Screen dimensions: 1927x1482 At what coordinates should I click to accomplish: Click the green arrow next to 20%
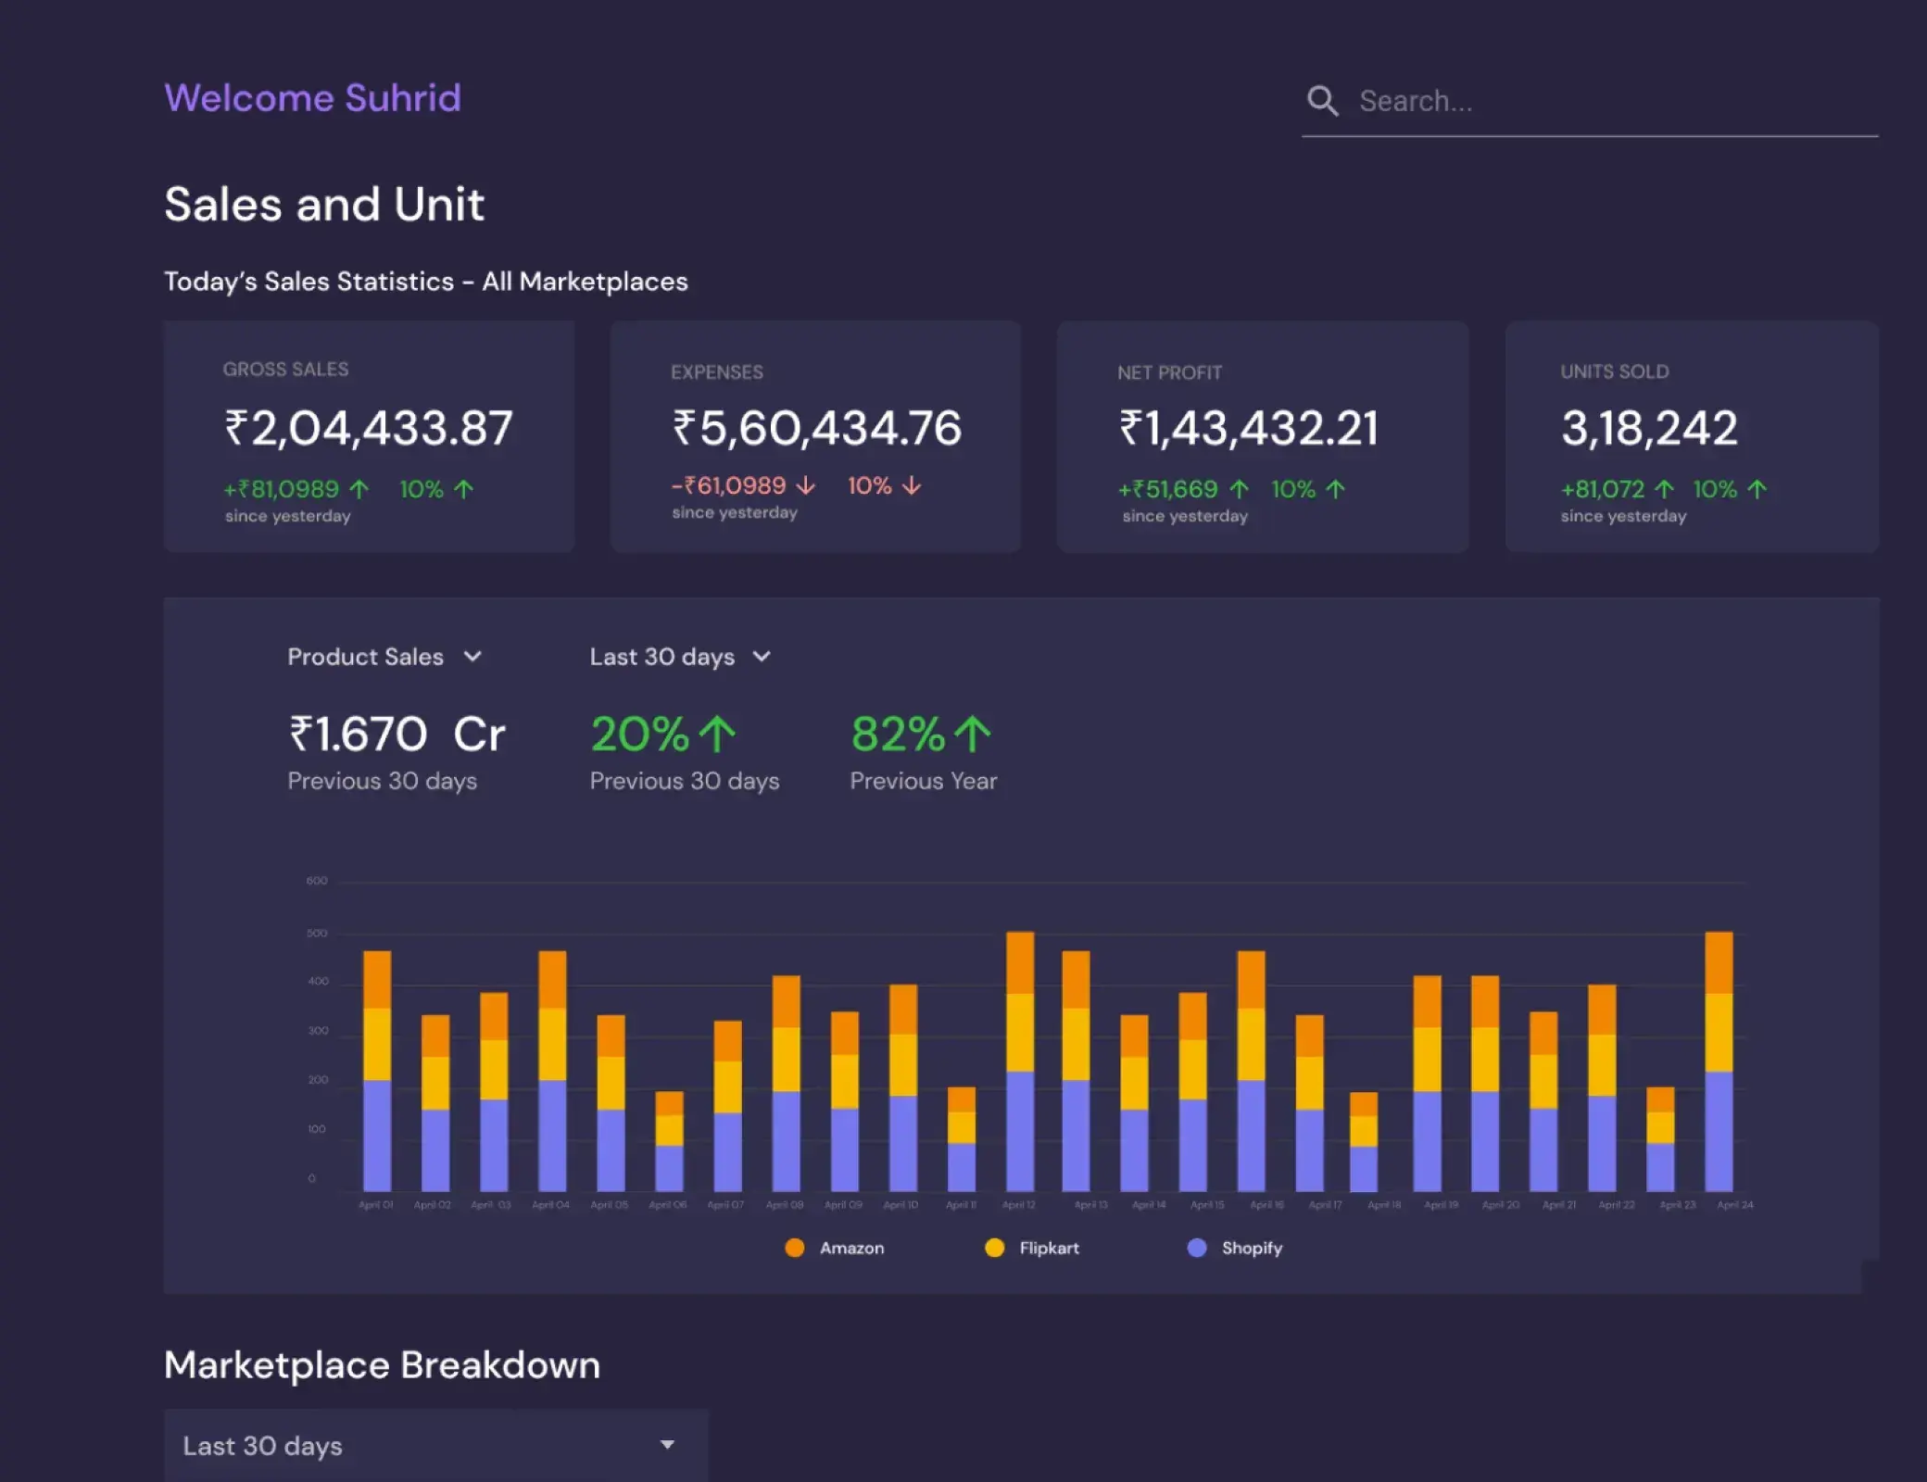tap(717, 735)
